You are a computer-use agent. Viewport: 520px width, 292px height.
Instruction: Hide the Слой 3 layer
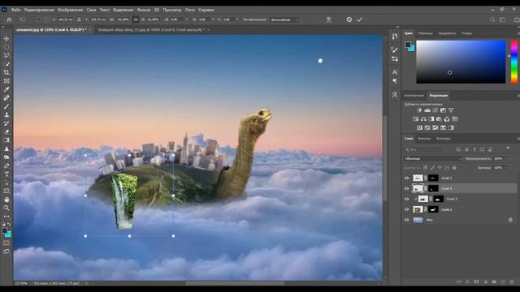(406, 199)
